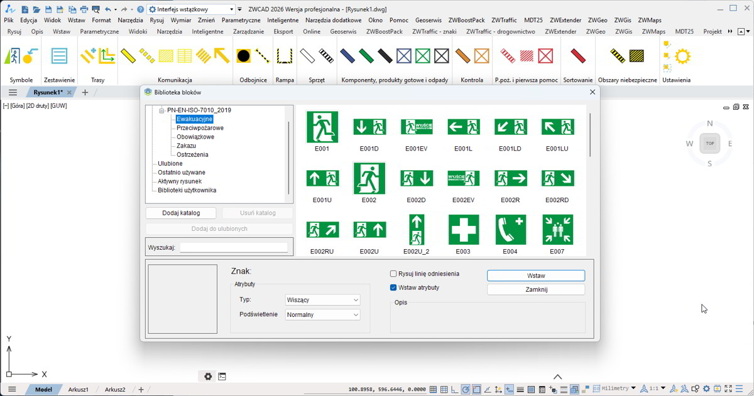
Task: Choose the E007 assembly point sign
Action: [x=557, y=230]
